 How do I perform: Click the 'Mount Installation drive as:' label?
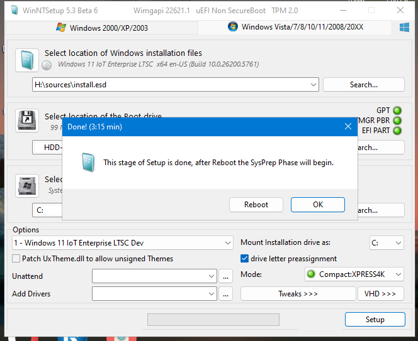285,242
